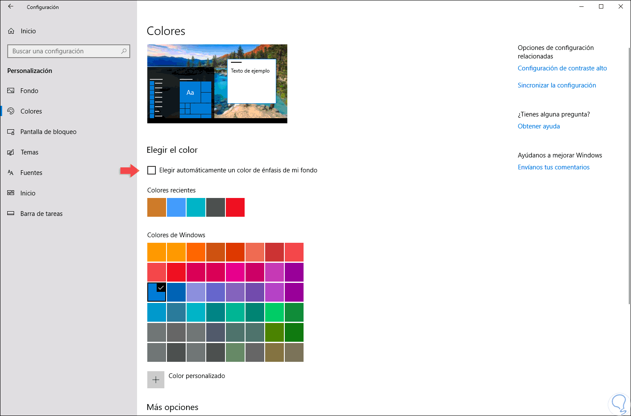The width and height of the screenshot is (631, 416).
Task: Open Configuración de contraste alto link
Action: (562, 68)
